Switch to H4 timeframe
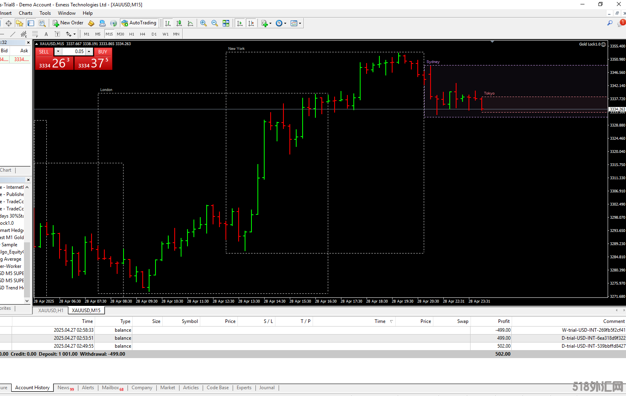Image resolution: width=626 pixels, height=396 pixels. tap(143, 34)
